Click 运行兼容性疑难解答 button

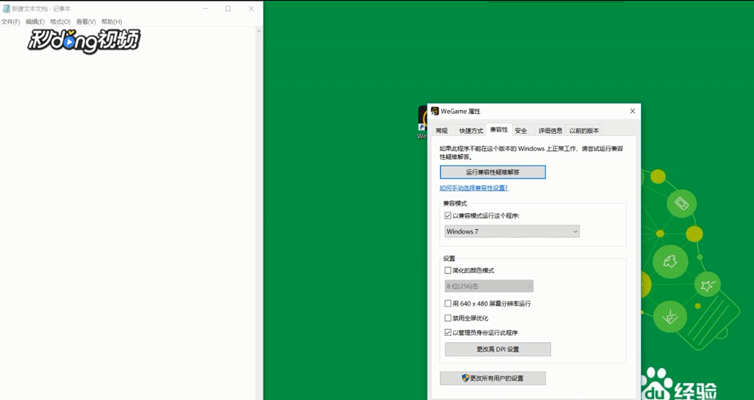point(493,172)
